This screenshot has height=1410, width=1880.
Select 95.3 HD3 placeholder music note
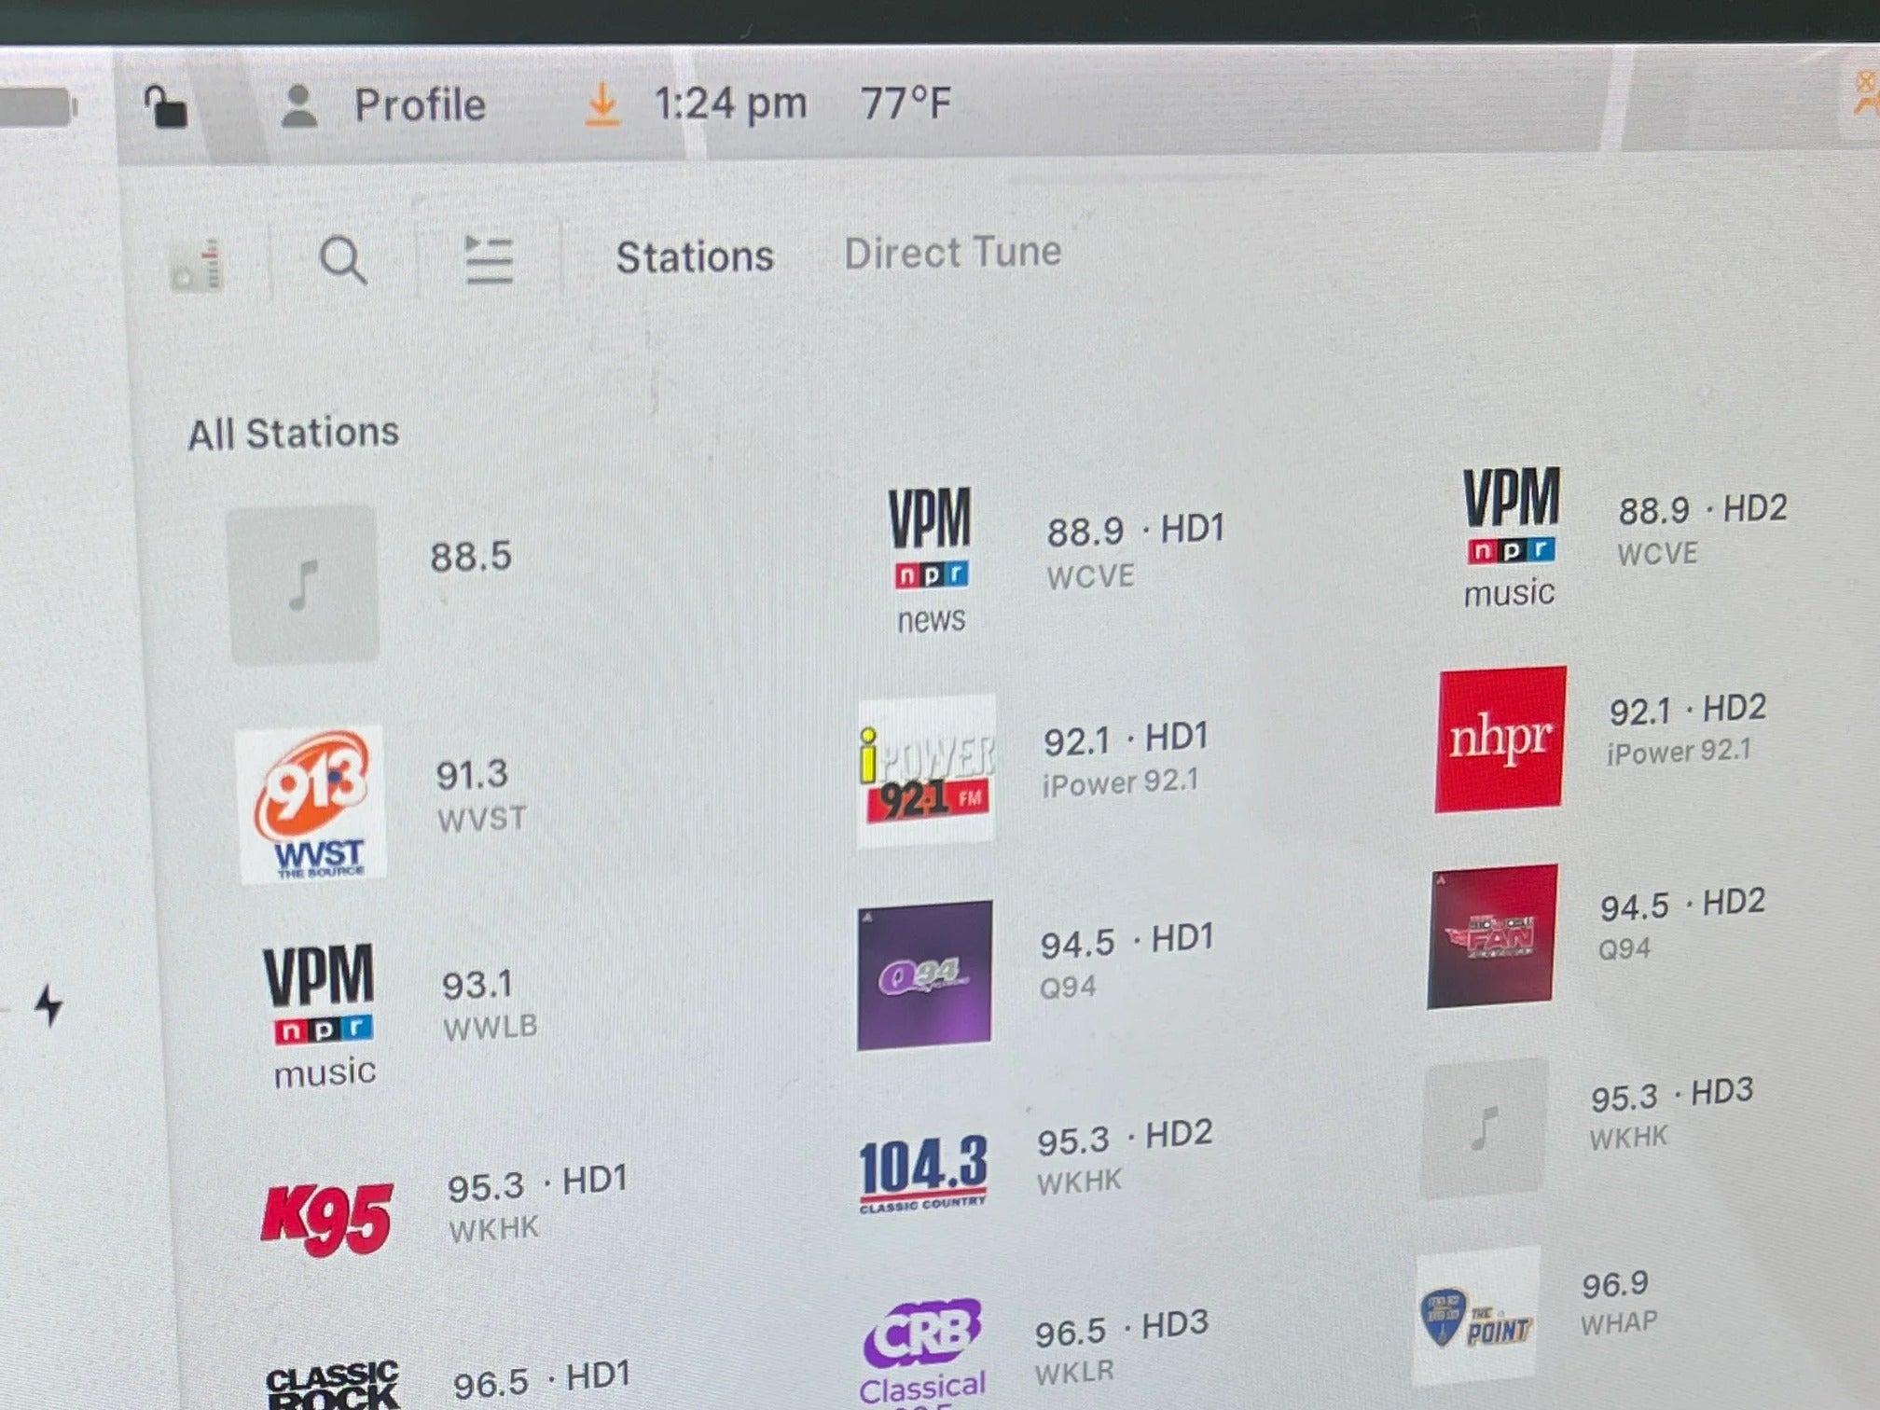coord(1484,1127)
